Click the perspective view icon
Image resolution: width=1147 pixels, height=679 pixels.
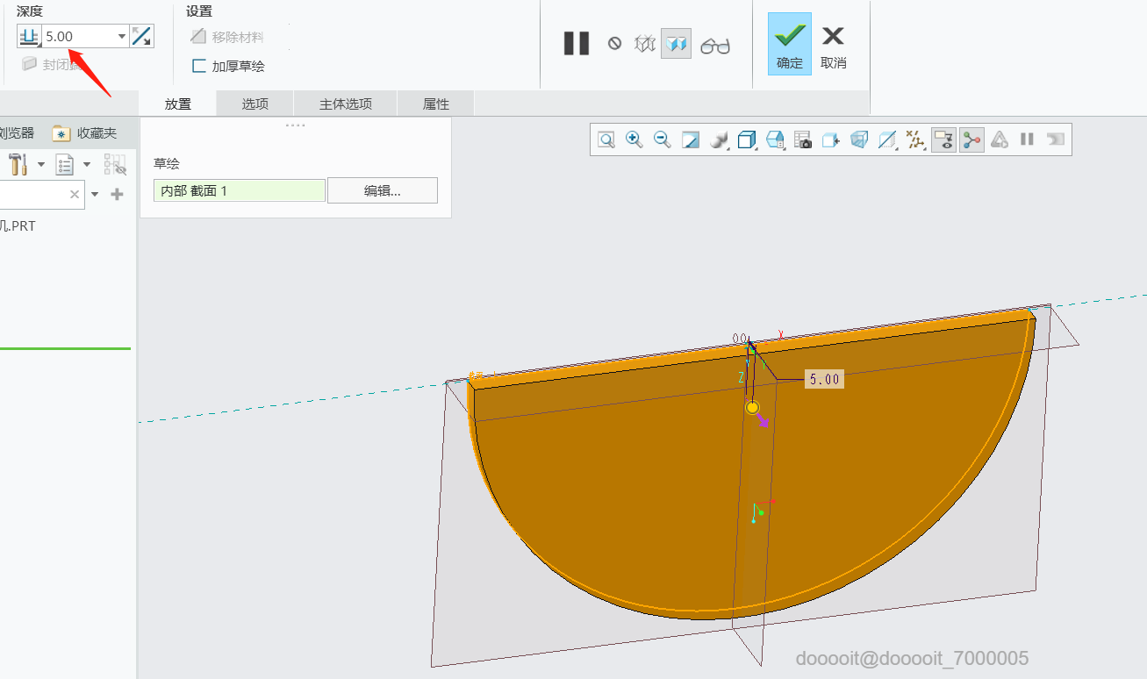pyautogui.click(x=859, y=139)
